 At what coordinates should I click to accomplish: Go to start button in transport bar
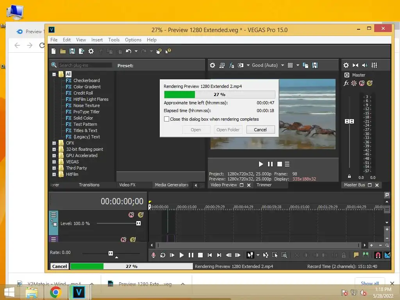(210, 255)
